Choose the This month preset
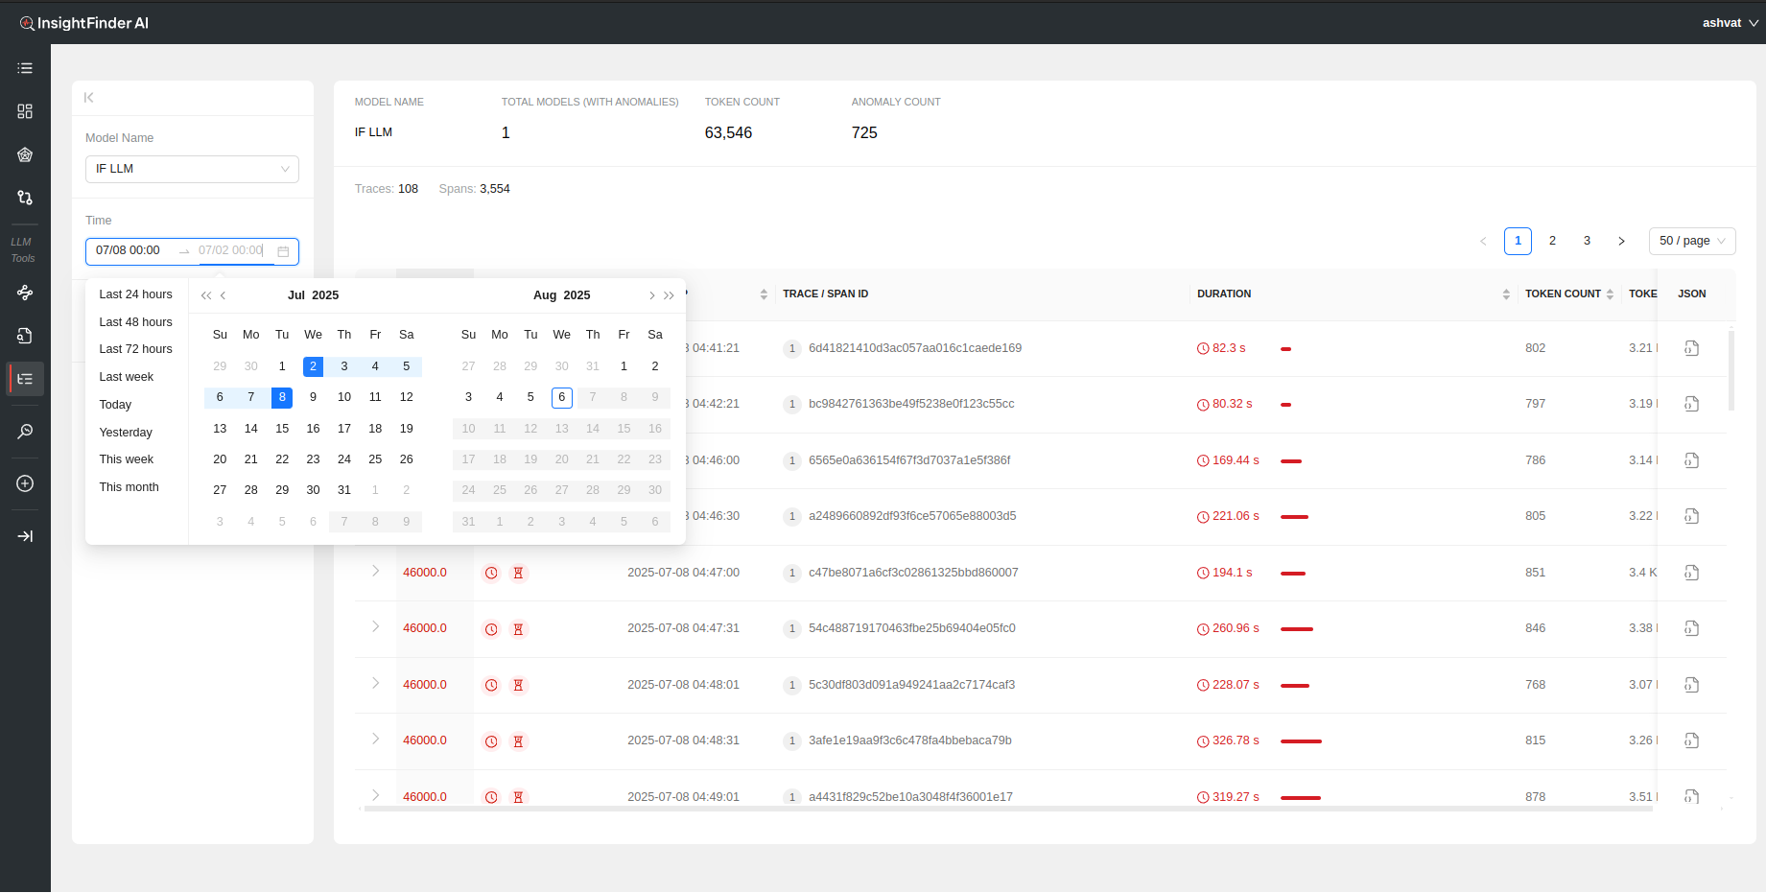The width and height of the screenshot is (1766, 893). 130,487
